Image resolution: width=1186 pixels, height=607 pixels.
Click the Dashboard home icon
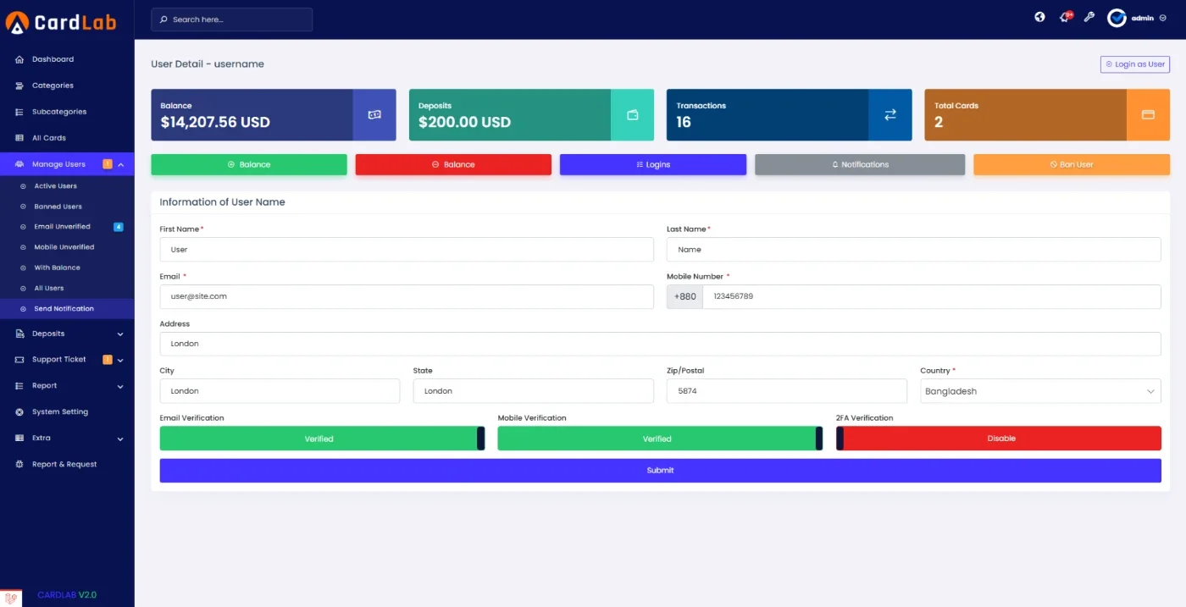point(19,59)
